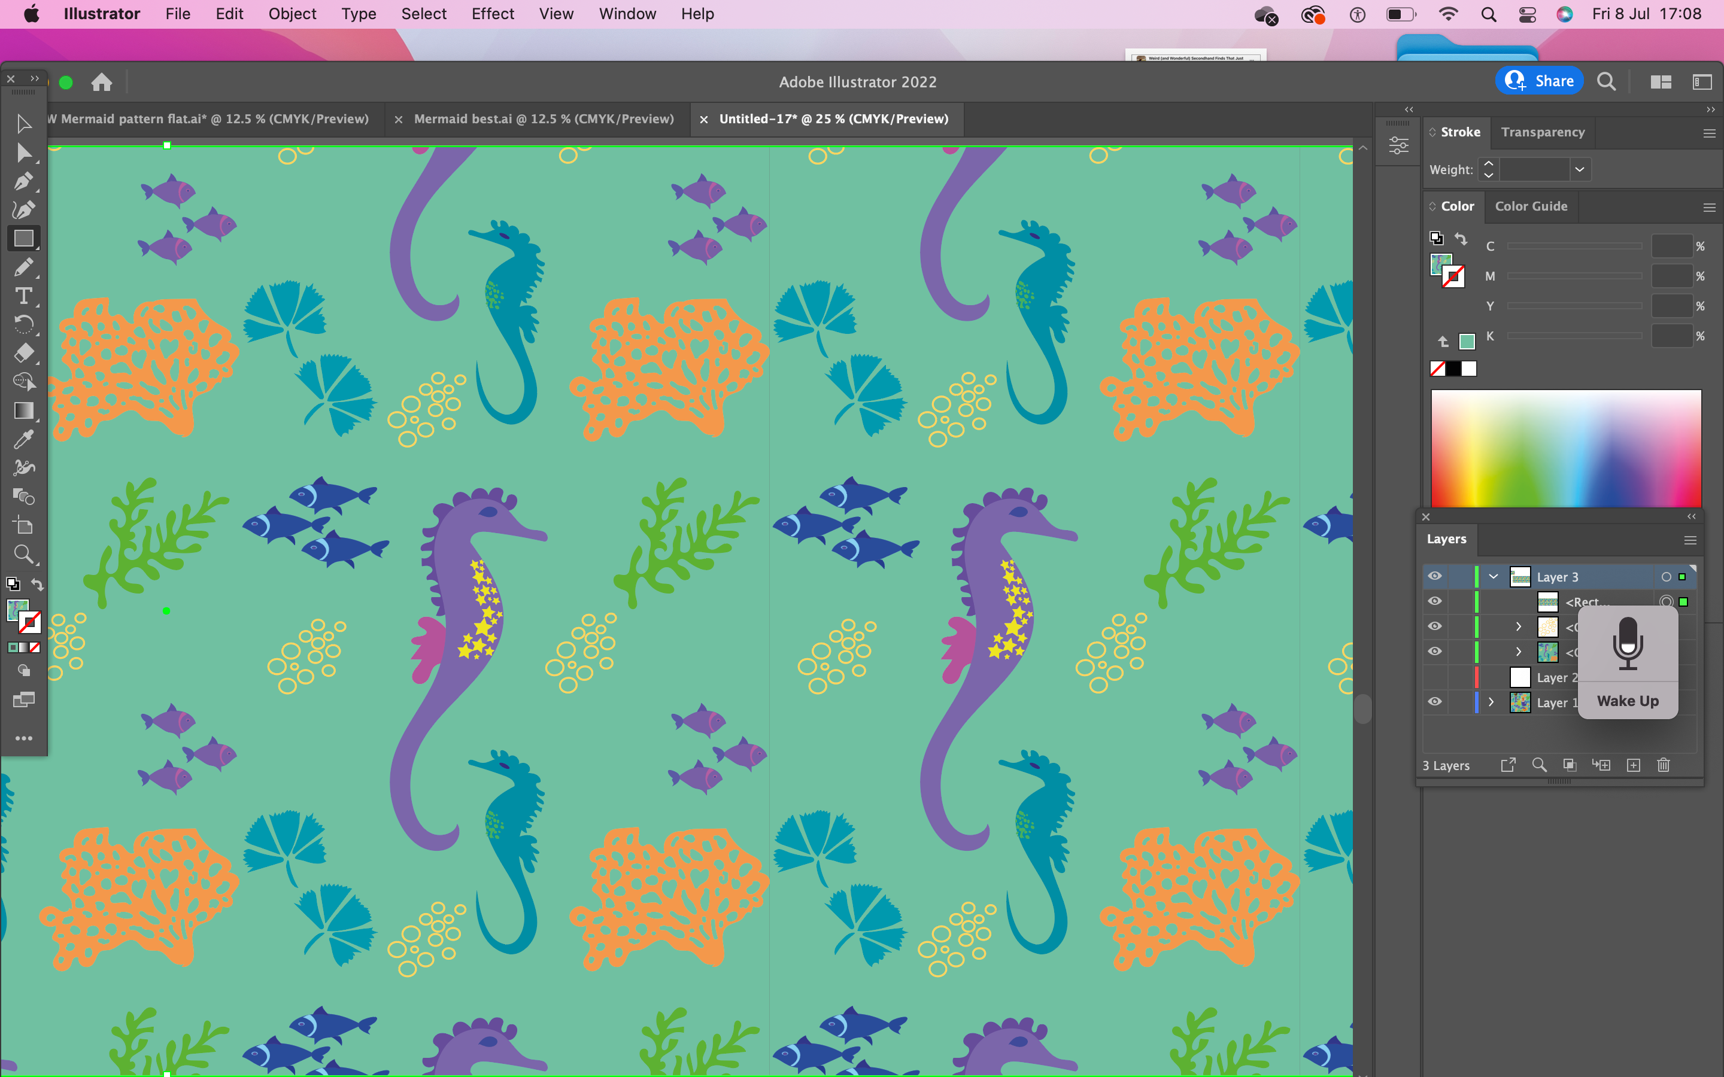Choose the black swatch in Color panel
This screenshot has width=1724, height=1077.
pyautogui.click(x=1453, y=368)
